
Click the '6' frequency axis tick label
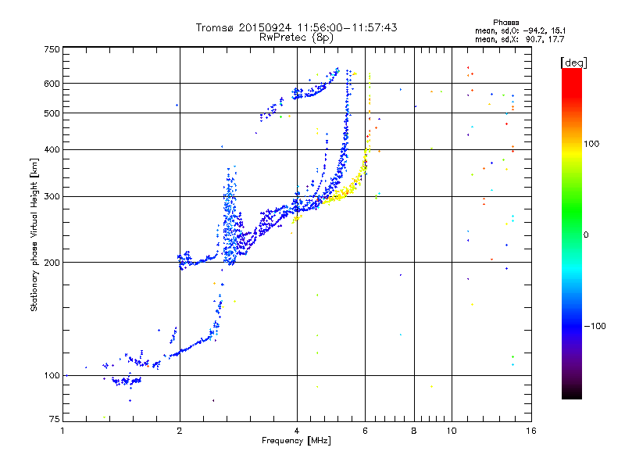click(x=365, y=431)
